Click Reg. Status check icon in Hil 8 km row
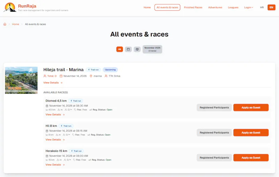 click(89, 135)
